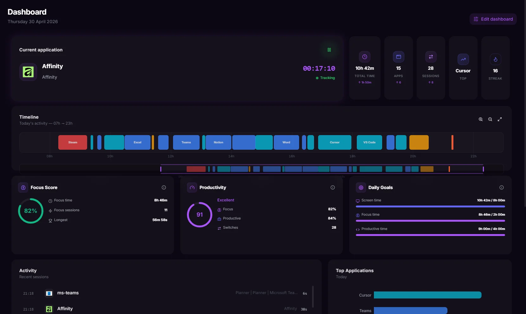
Task: Click the 38s duration of the Affinity session
Action: coord(304,309)
